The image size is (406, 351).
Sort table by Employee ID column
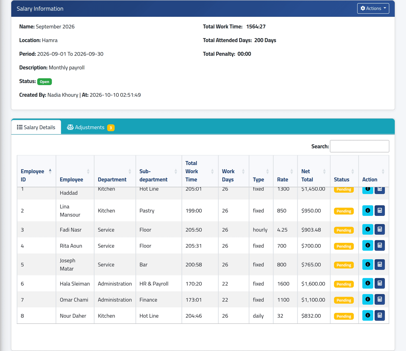(x=36, y=171)
